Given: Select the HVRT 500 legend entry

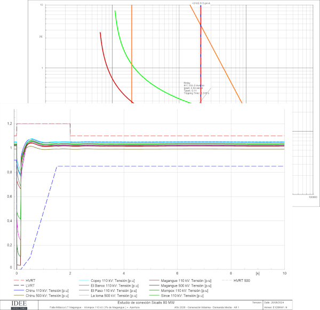Looking at the screenshot, I should pos(244,280).
